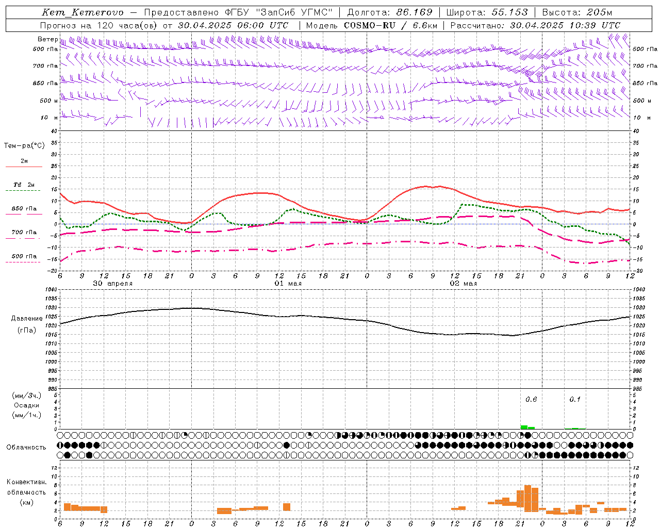Click the '01 мая' date label
Viewport: 660px width, 528px height.
point(288,283)
